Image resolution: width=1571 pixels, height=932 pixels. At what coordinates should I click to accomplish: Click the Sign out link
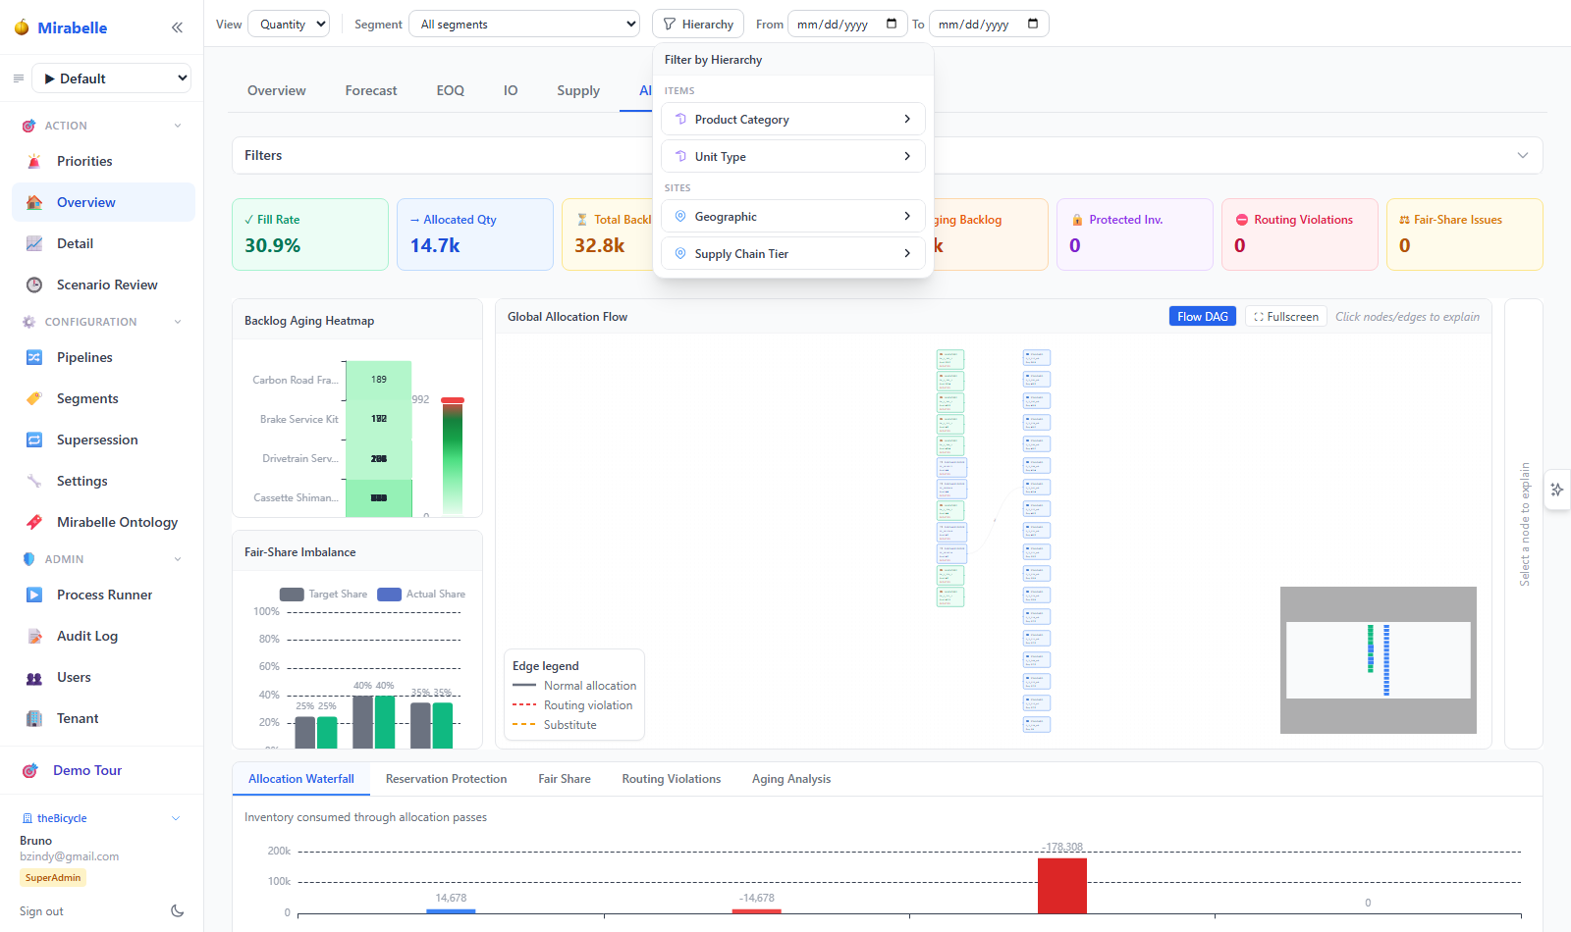pyautogui.click(x=41, y=911)
